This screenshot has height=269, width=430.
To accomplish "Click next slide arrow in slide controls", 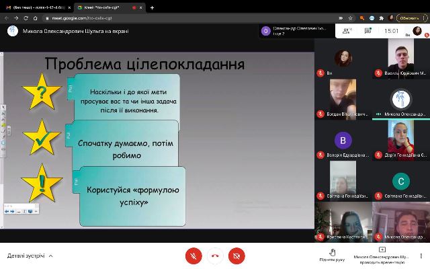I will coord(12,211).
